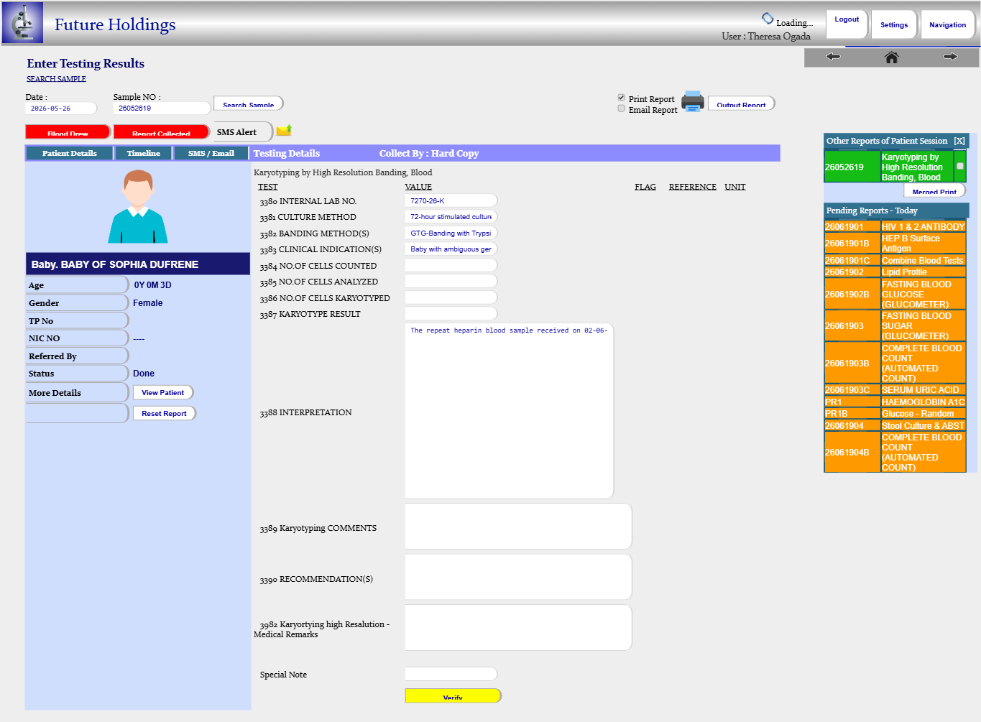Screen dimensions: 981x722
Task: Open the Patient Details tab
Action: tap(70, 153)
